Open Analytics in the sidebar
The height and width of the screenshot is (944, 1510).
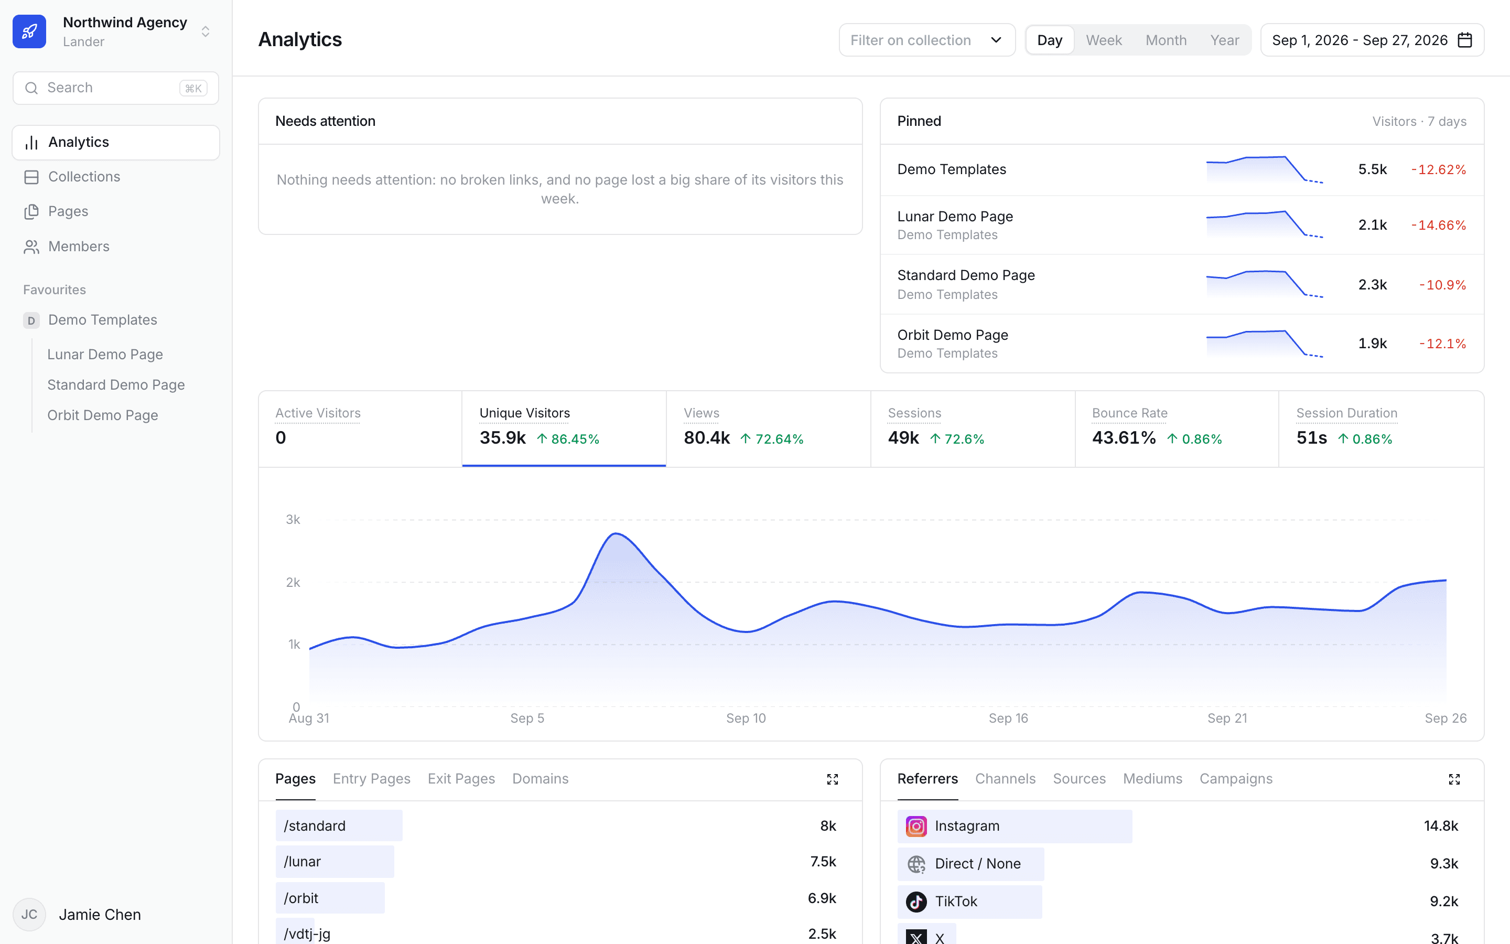115,142
